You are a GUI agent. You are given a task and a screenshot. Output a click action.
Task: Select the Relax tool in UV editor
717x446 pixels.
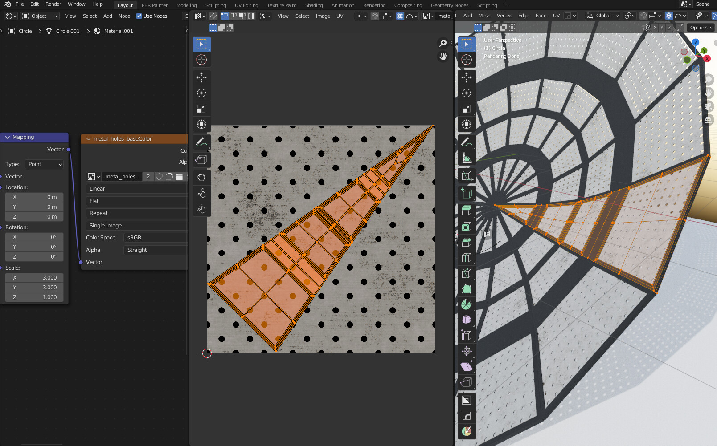201,193
